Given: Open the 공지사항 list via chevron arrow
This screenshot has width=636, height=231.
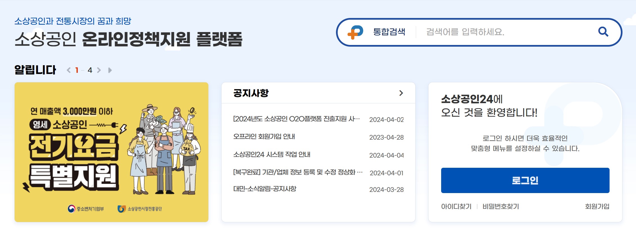Looking at the screenshot, I should click(401, 93).
